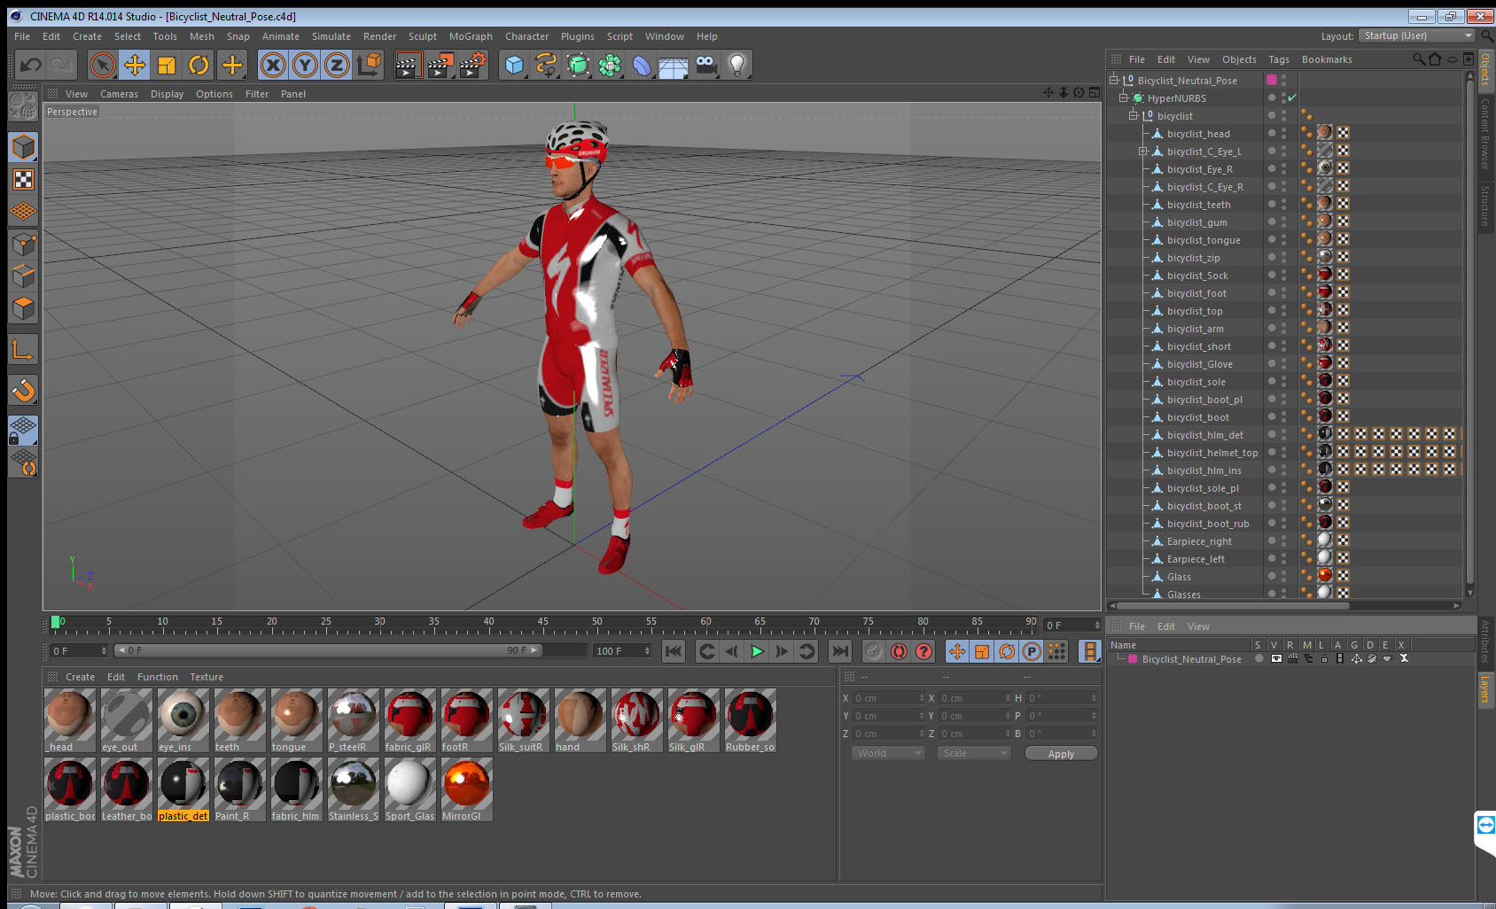1496x909 pixels.
Task: Play animation forward
Action: point(757,651)
